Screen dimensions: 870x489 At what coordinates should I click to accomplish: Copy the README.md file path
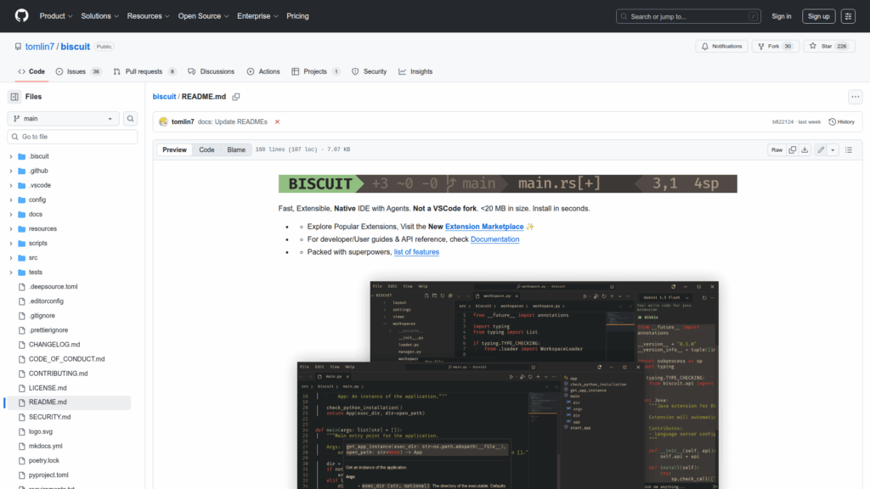[236, 97]
